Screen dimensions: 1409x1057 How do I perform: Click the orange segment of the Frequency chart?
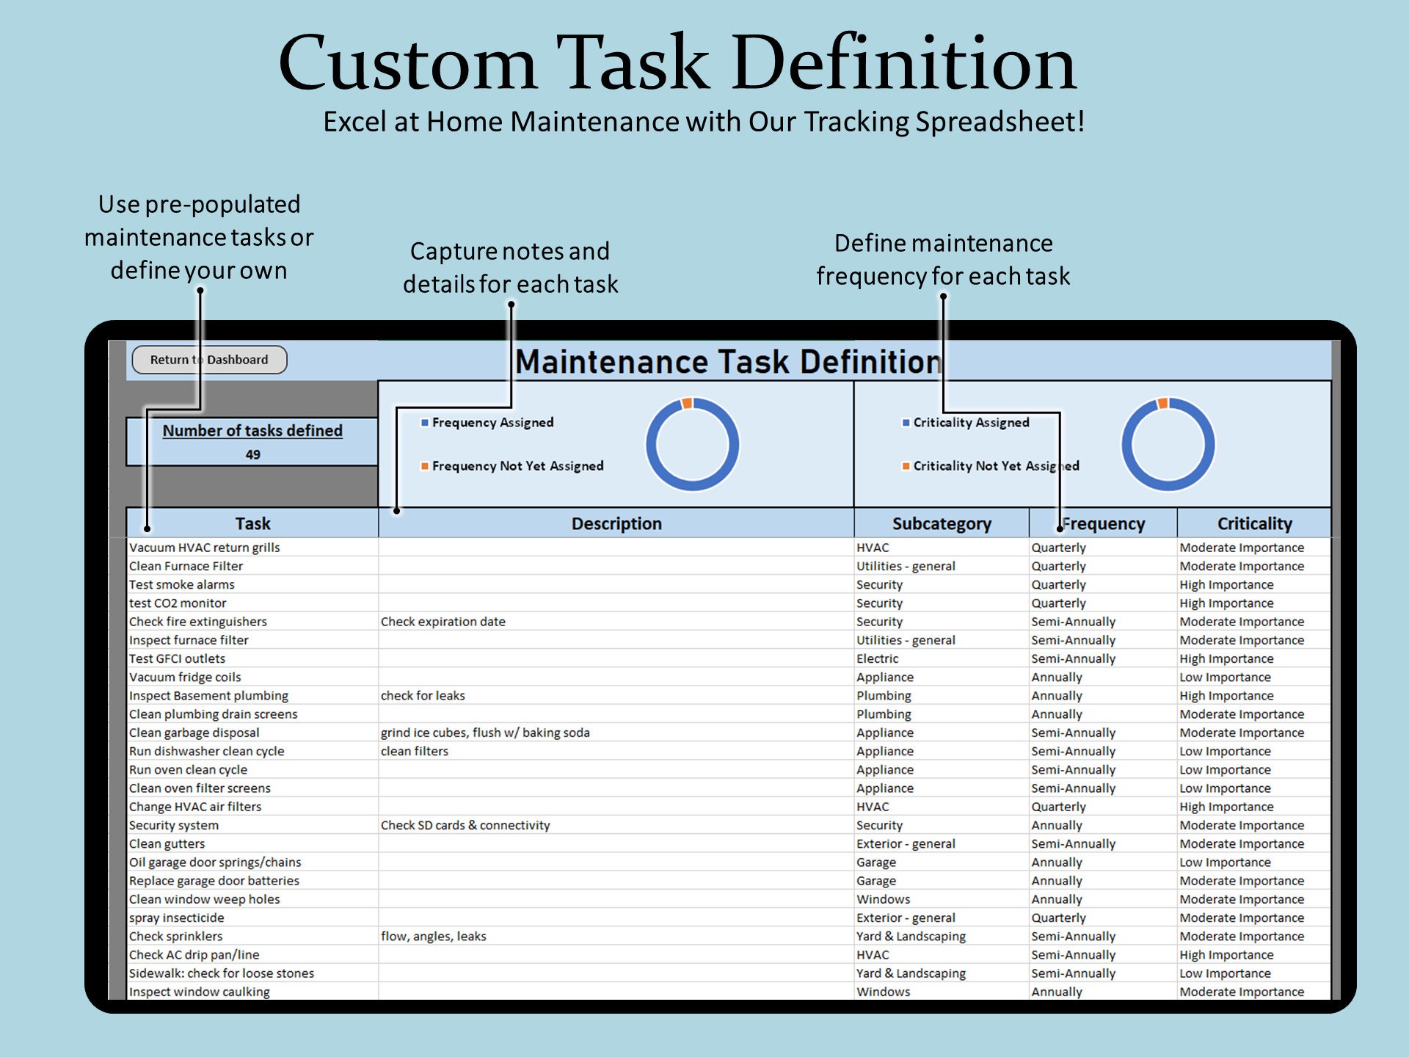tap(687, 404)
